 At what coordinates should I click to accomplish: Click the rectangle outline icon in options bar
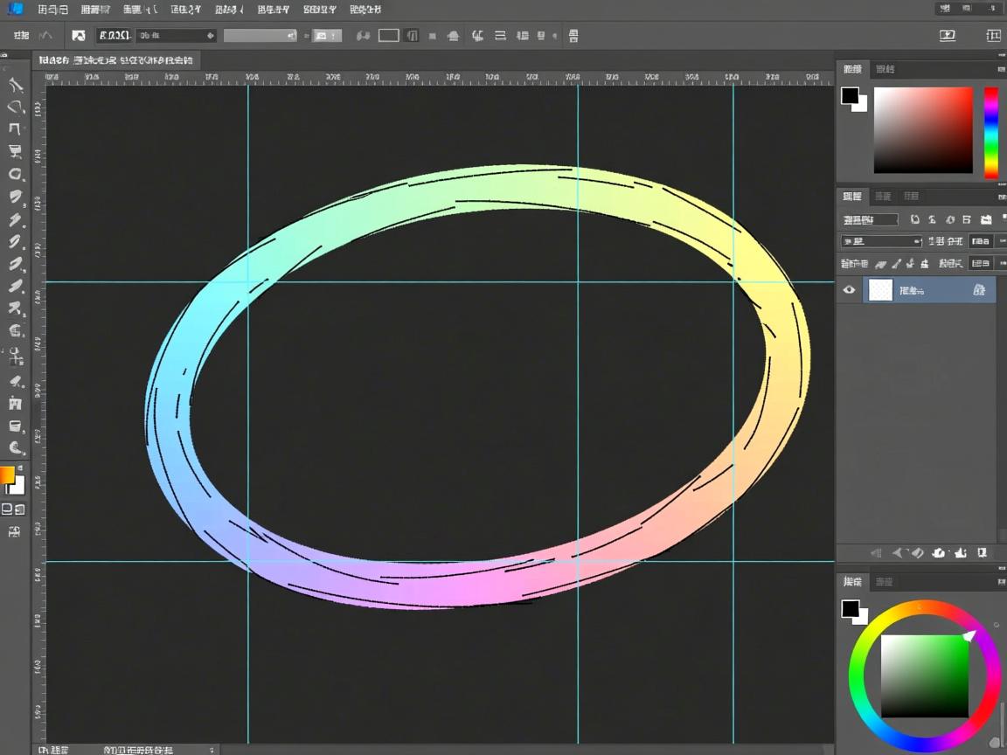coord(388,36)
